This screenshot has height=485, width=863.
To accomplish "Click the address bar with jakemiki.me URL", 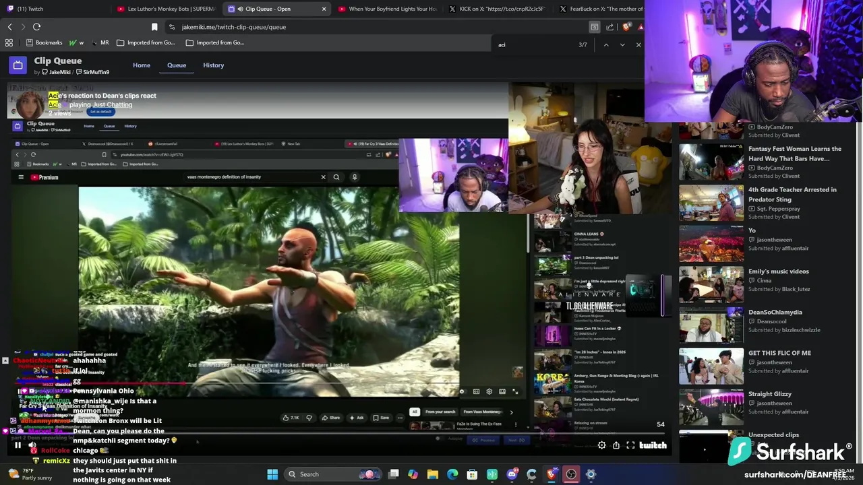I will tap(378, 27).
